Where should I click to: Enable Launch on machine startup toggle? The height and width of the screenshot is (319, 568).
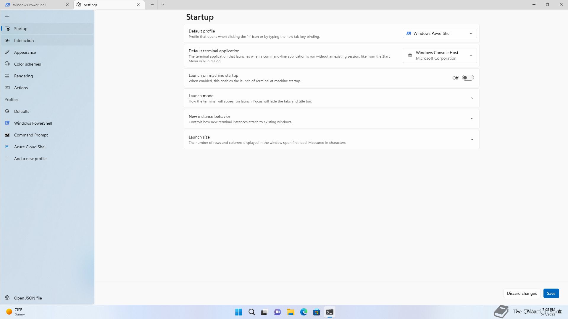(x=468, y=78)
